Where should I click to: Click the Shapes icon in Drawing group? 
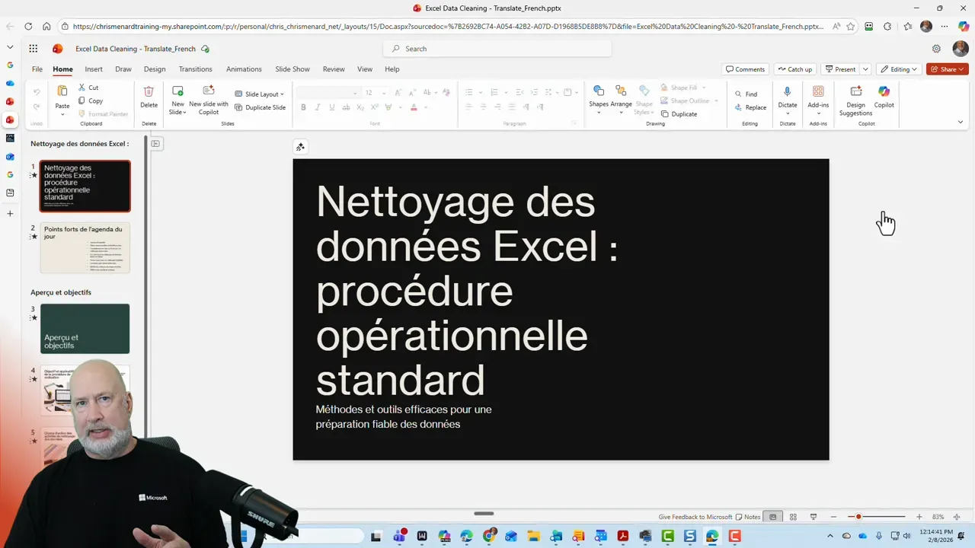click(x=599, y=90)
